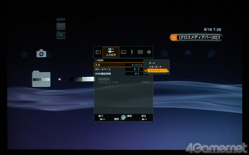Open カラースペース オート value dropdown
249x155 pixels.
tap(137, 69)
